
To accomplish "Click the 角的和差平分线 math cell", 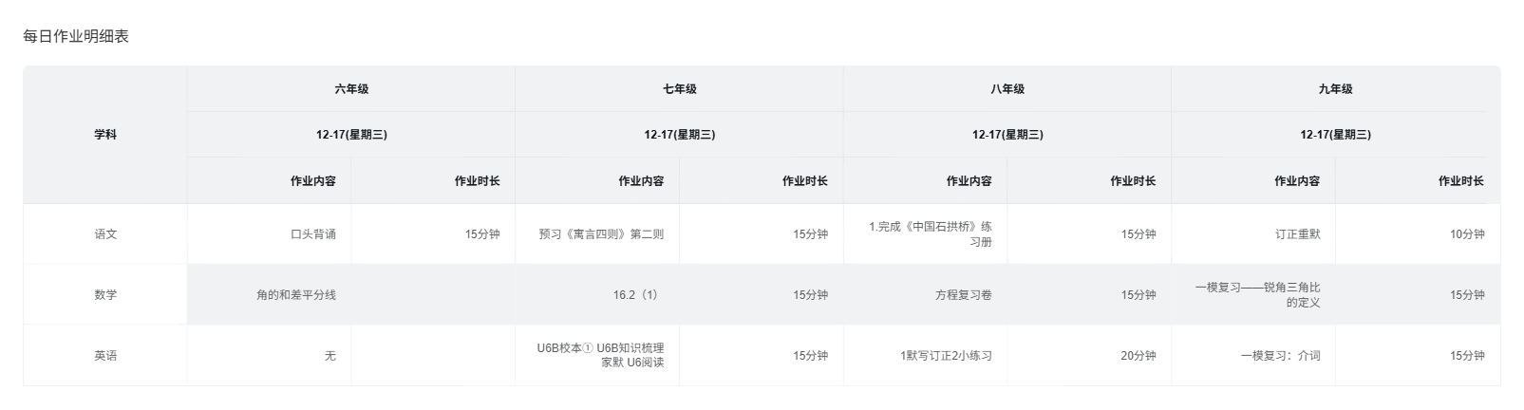I will [x=296, y=295].
